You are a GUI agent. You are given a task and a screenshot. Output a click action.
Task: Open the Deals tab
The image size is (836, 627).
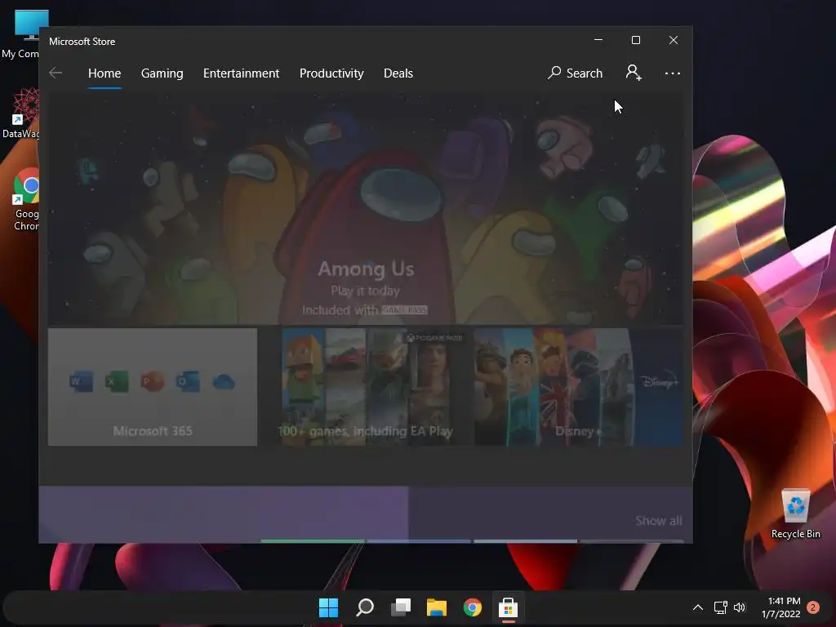tap(398, 73)
